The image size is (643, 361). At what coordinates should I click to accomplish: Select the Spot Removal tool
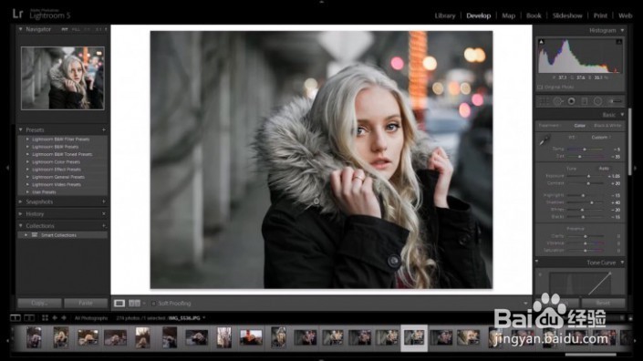[x=557, y=101]
